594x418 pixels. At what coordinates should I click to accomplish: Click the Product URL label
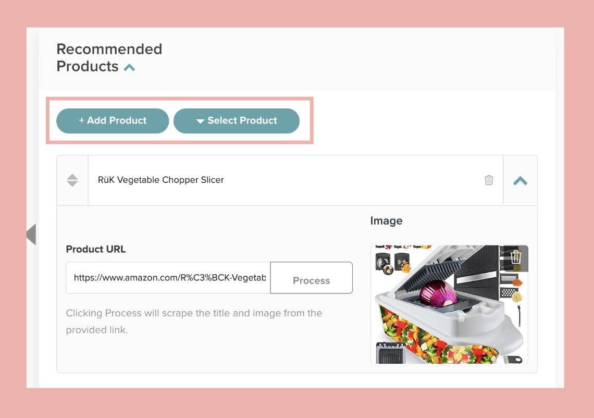pyautogui.click(x=96, y=249)
